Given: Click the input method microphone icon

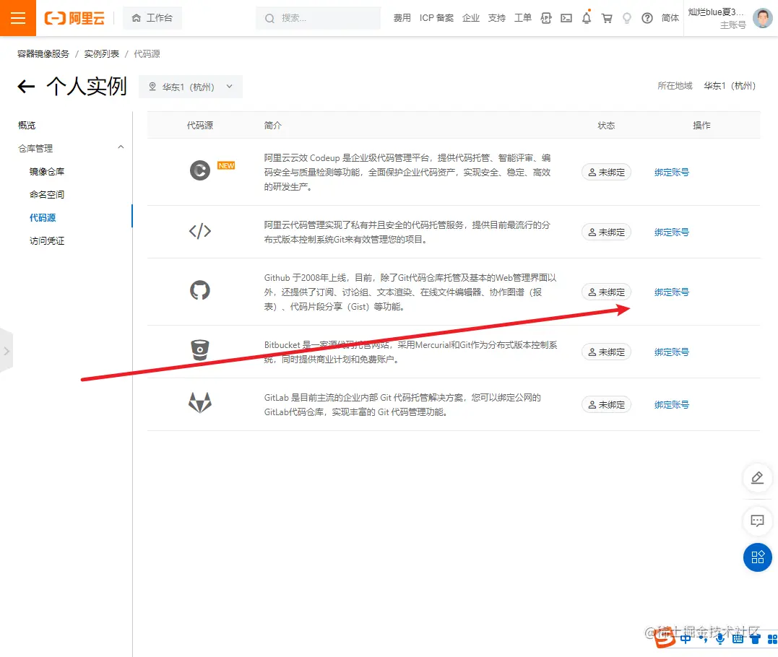Looking at the screenshot, I should click(720, 639).
